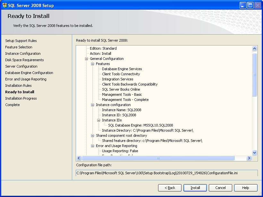
Task: Select the General Configuration label
Action: pyautogui.click(x=107, y=59)
